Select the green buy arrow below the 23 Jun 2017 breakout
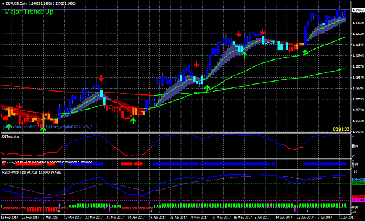Viewport: 365px width, 221px height. tap(305, 52)
